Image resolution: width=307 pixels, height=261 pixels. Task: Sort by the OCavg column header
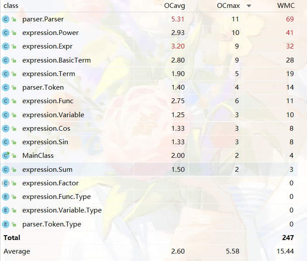tap(175, 6)
